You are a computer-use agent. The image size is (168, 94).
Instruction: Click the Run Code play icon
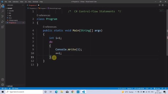160,5
